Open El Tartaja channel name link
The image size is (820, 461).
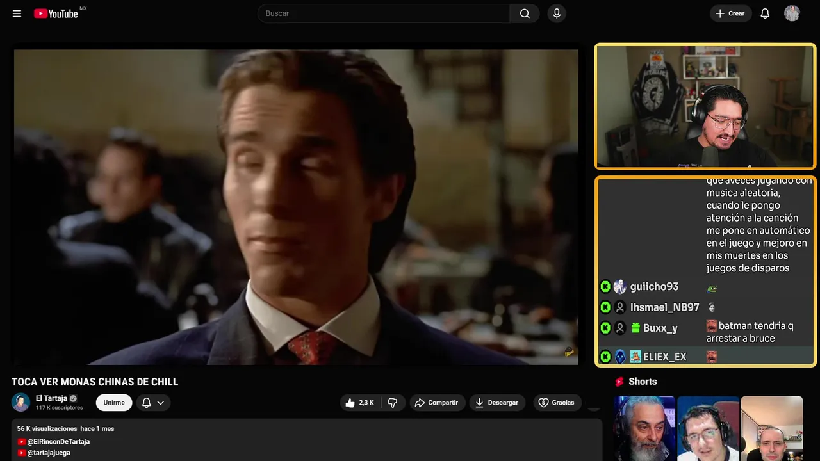pos(51,398)
